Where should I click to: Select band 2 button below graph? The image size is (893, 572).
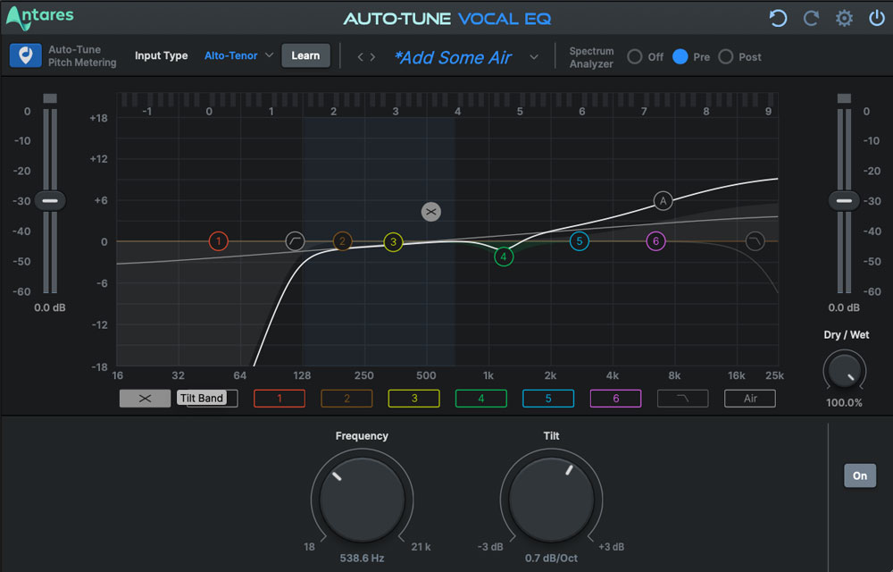[x=346, y=399]
